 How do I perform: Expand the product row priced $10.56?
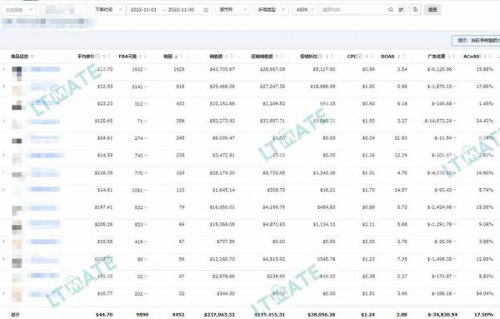[3, 242]
